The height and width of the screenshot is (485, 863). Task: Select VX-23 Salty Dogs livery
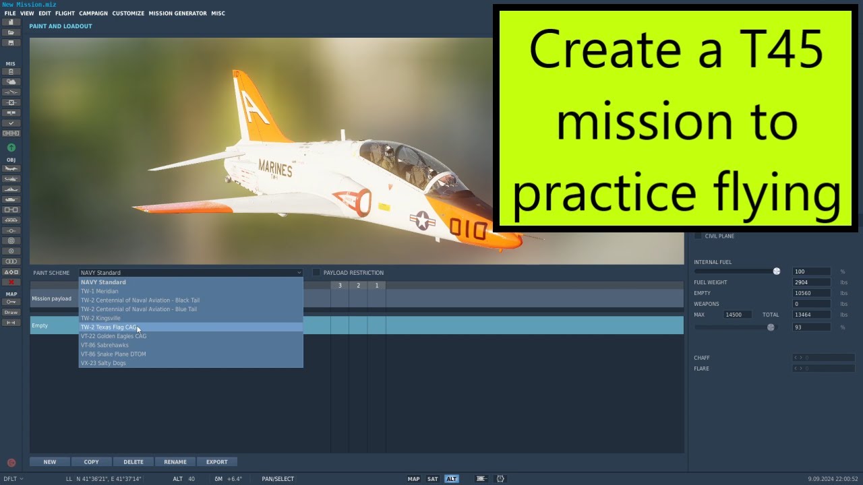click(x=191, y=363)
